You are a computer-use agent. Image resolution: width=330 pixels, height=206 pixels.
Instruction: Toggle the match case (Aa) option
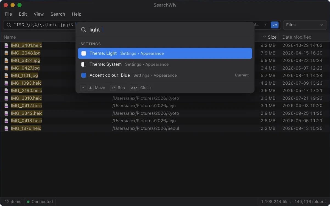point(256,25)
